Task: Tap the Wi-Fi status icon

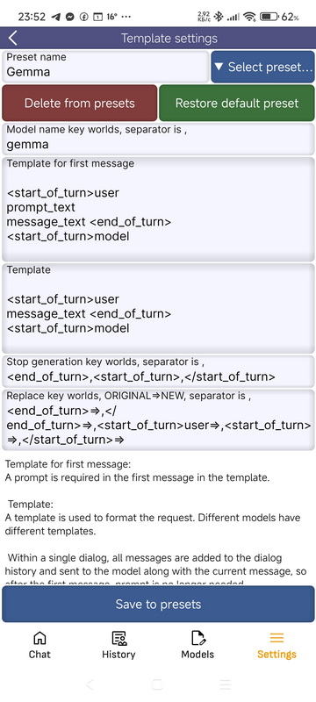Action: pos(250,17)
